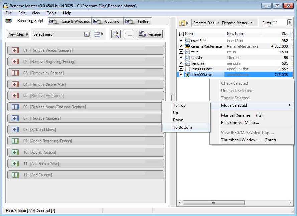297x216 pixels.
Task: Click the arrow icon beside the Filter box
Action: [289, 23]
